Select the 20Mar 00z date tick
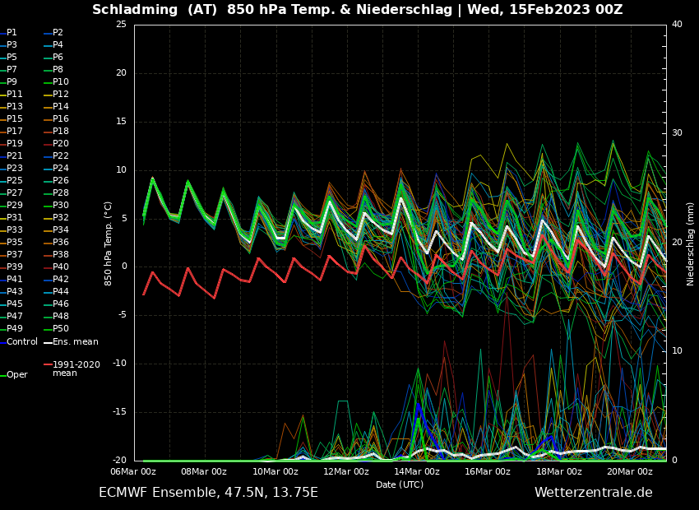The image size is (699, 510). (x=630, y=472)
